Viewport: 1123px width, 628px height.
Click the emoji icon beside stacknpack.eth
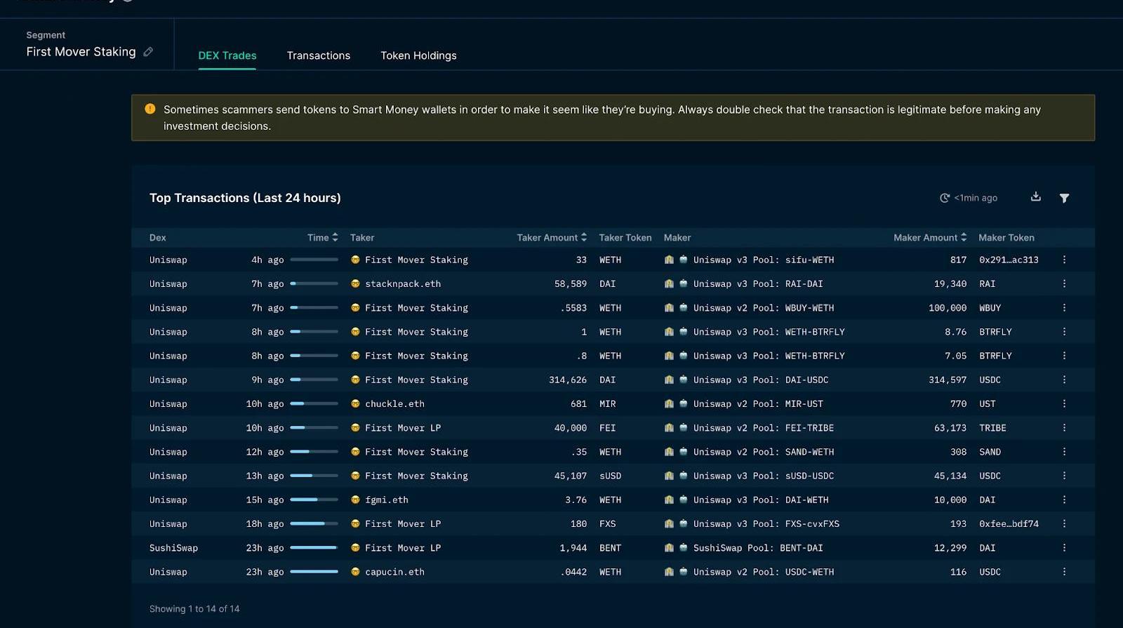click(x=355, y=283)
